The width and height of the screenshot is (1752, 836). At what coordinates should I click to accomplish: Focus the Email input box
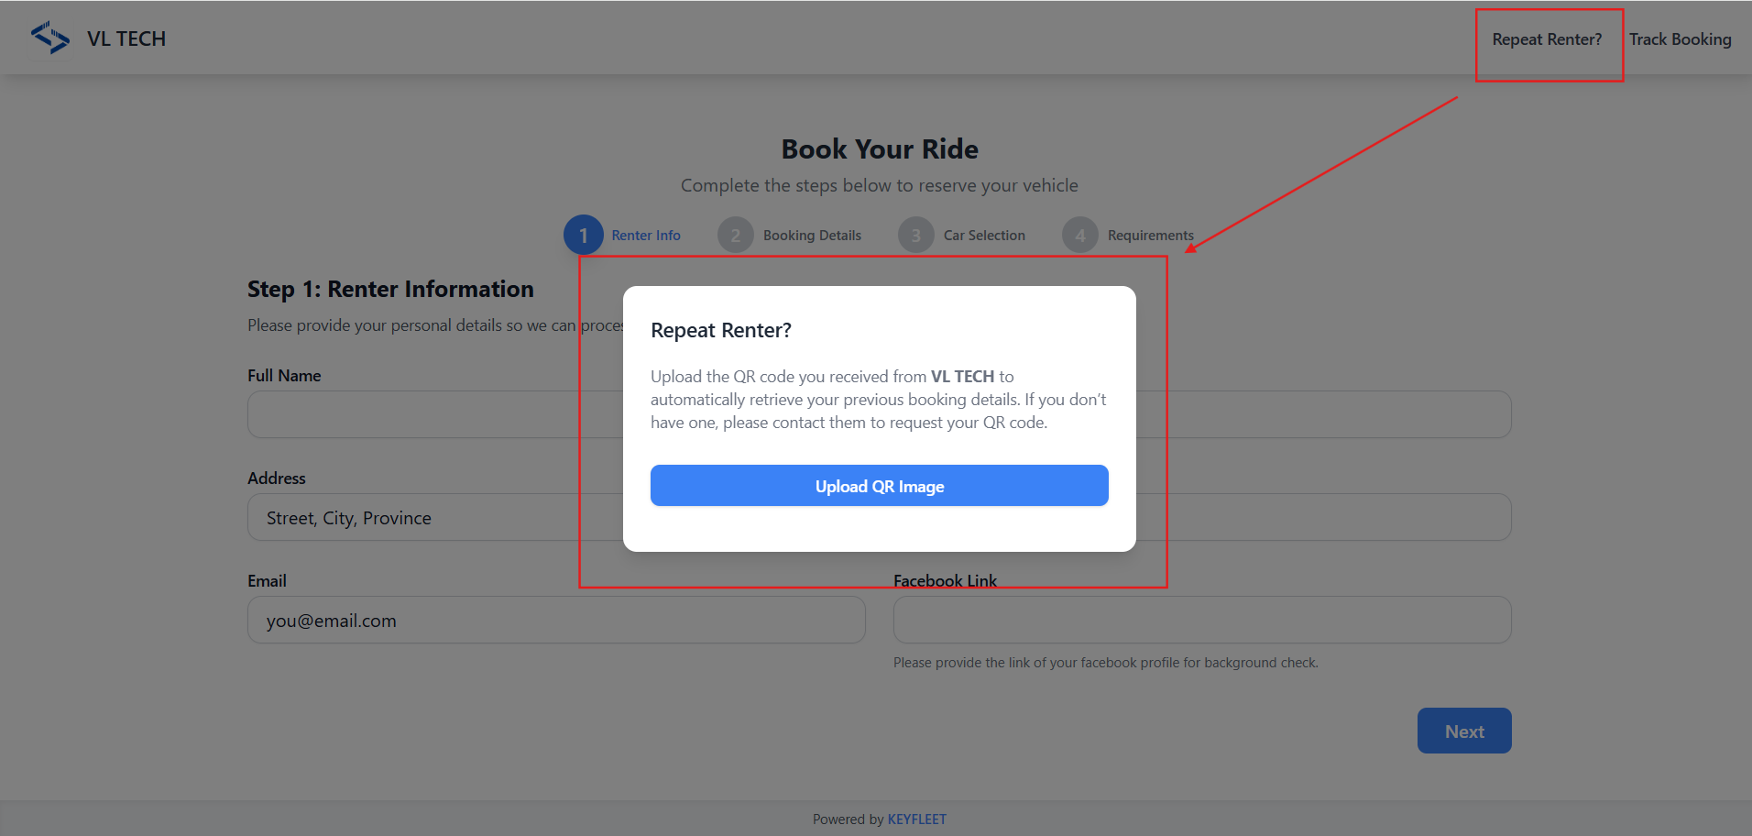tap(555, 621)
